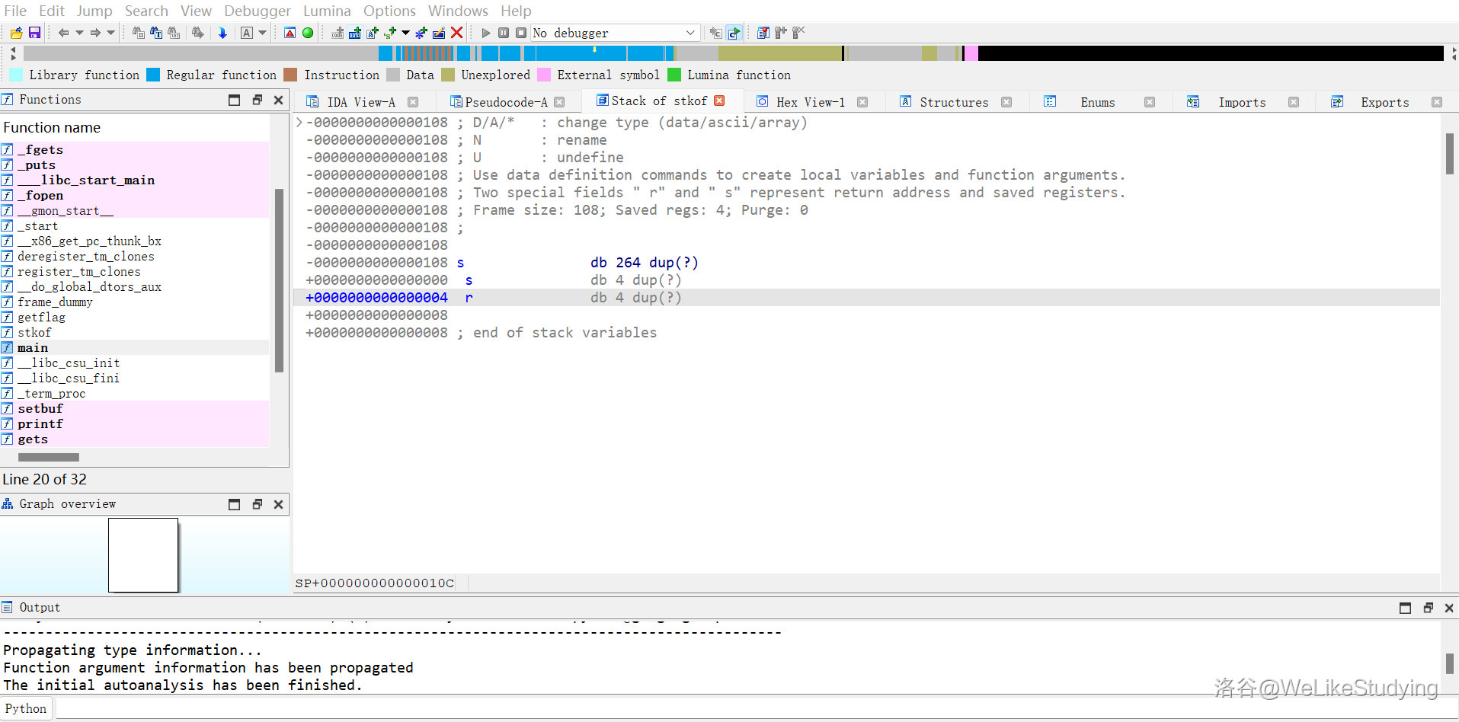Viewport: 1459px width, 722px height.
Task: Click the Regular function blue color swatch
Action: pos(153,75)
